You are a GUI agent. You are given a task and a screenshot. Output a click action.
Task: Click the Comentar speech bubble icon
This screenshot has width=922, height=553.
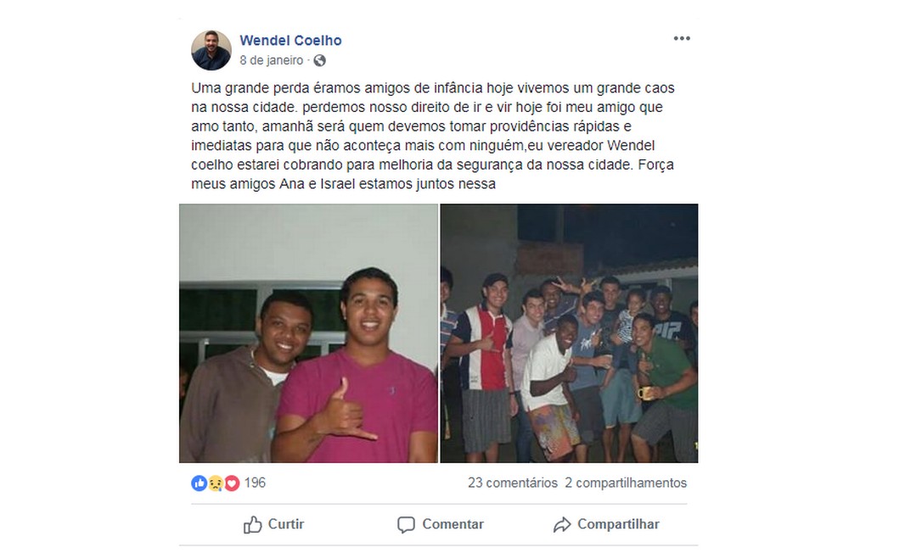point(406,524)
